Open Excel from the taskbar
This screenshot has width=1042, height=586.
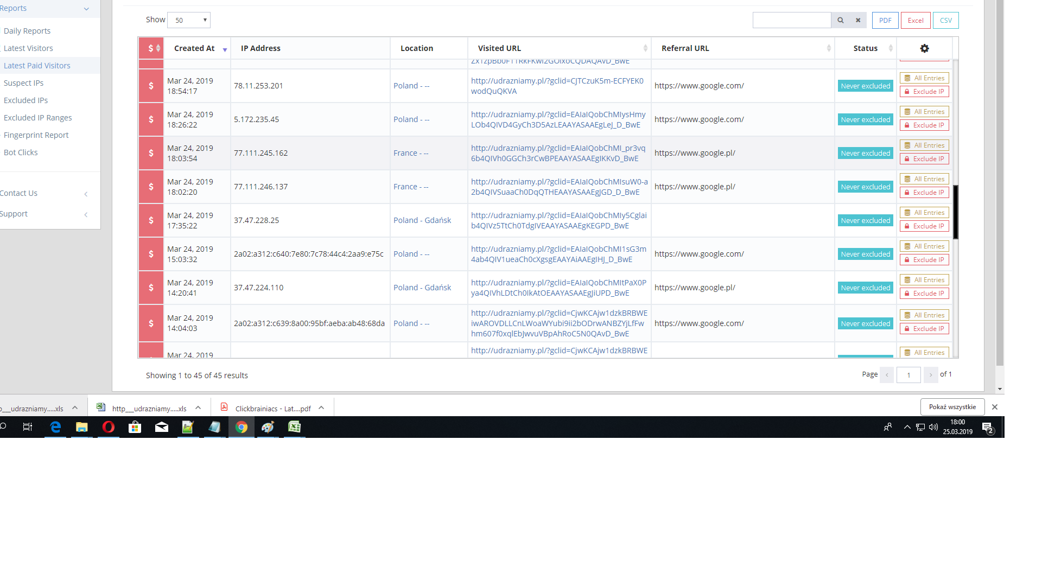[x=294, y=427]
